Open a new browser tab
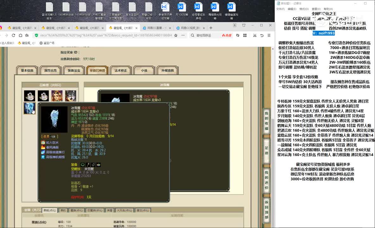375x228 pixels. (211, 28)
